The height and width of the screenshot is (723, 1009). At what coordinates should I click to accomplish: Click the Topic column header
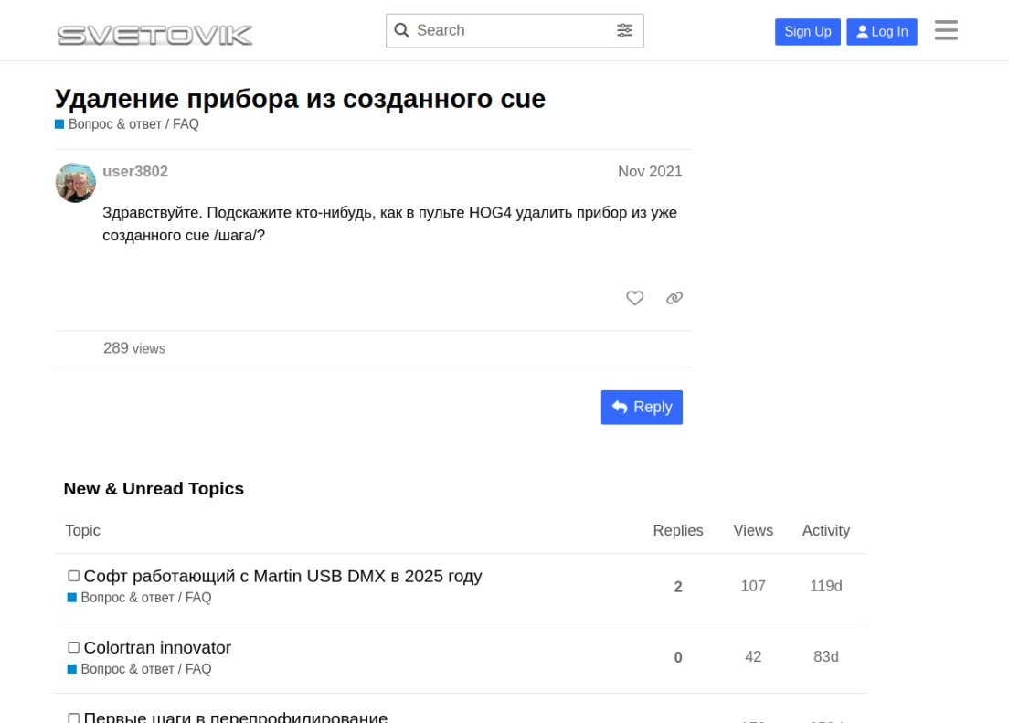[x=82, y=530]
